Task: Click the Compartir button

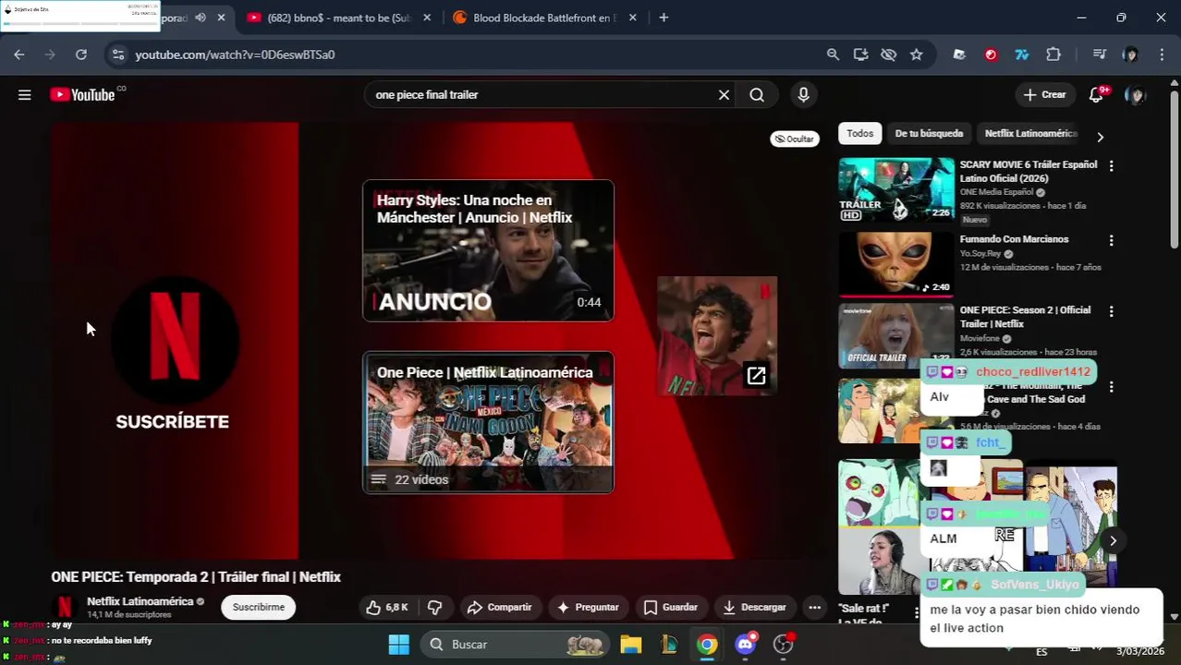Action: [500, 607]
